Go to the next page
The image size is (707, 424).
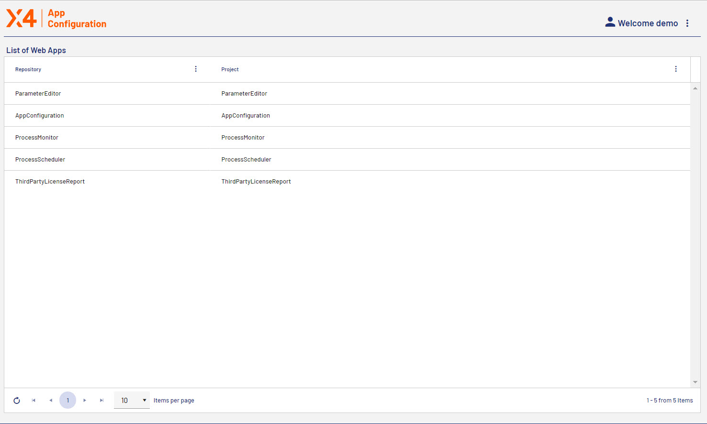85,401
